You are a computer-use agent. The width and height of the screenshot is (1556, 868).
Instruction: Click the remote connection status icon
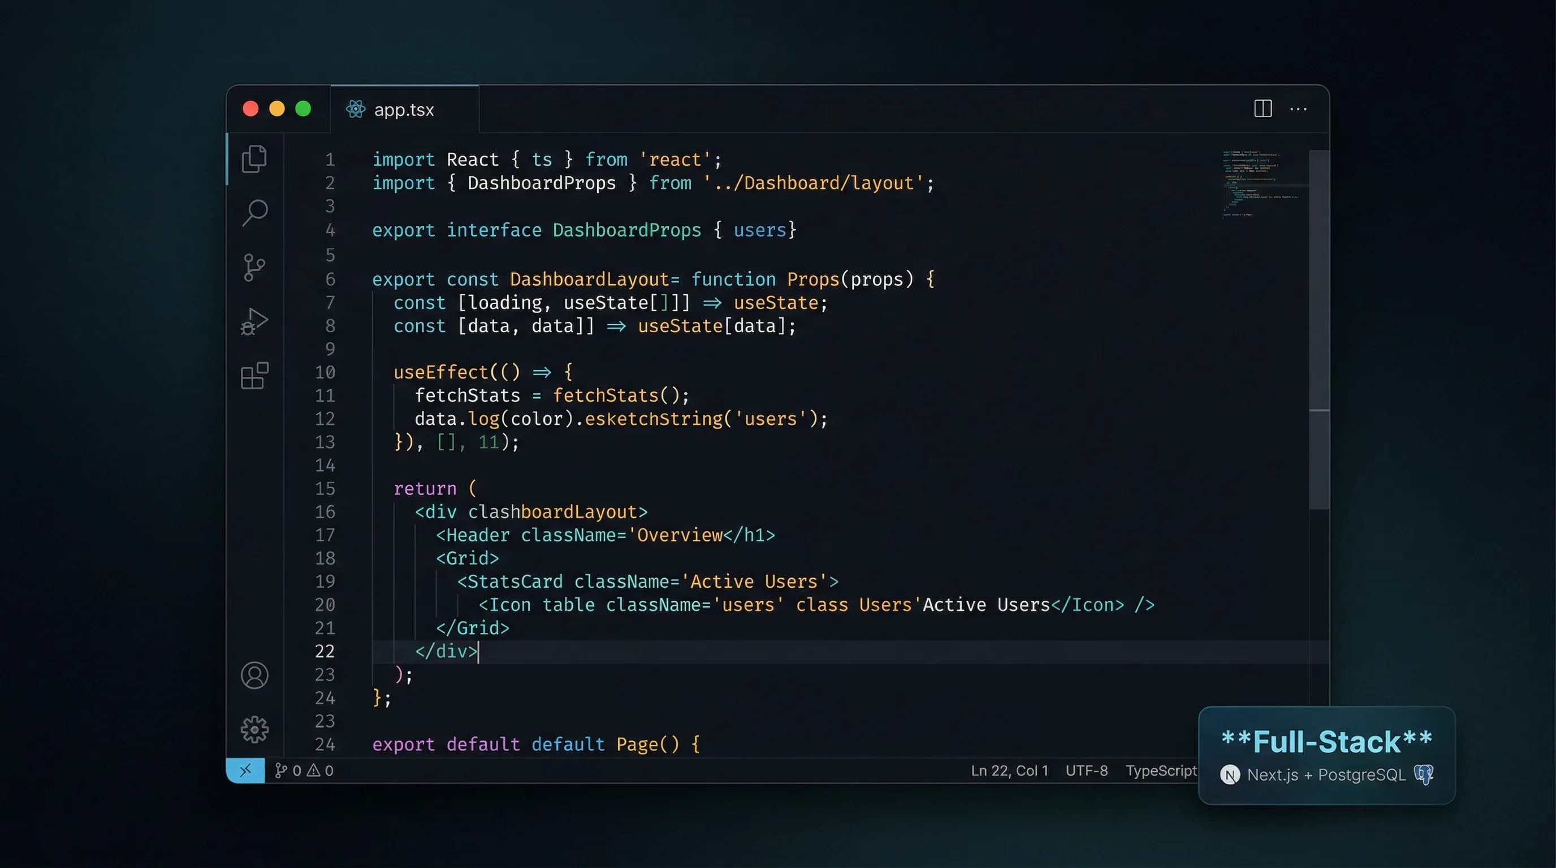[x=245, y=770]
